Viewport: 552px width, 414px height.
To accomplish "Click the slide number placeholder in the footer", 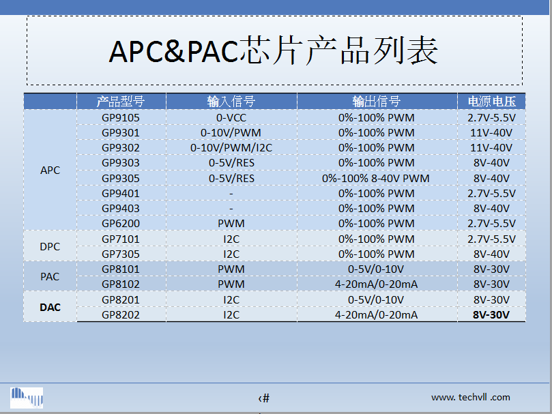I will click(264, 398).
